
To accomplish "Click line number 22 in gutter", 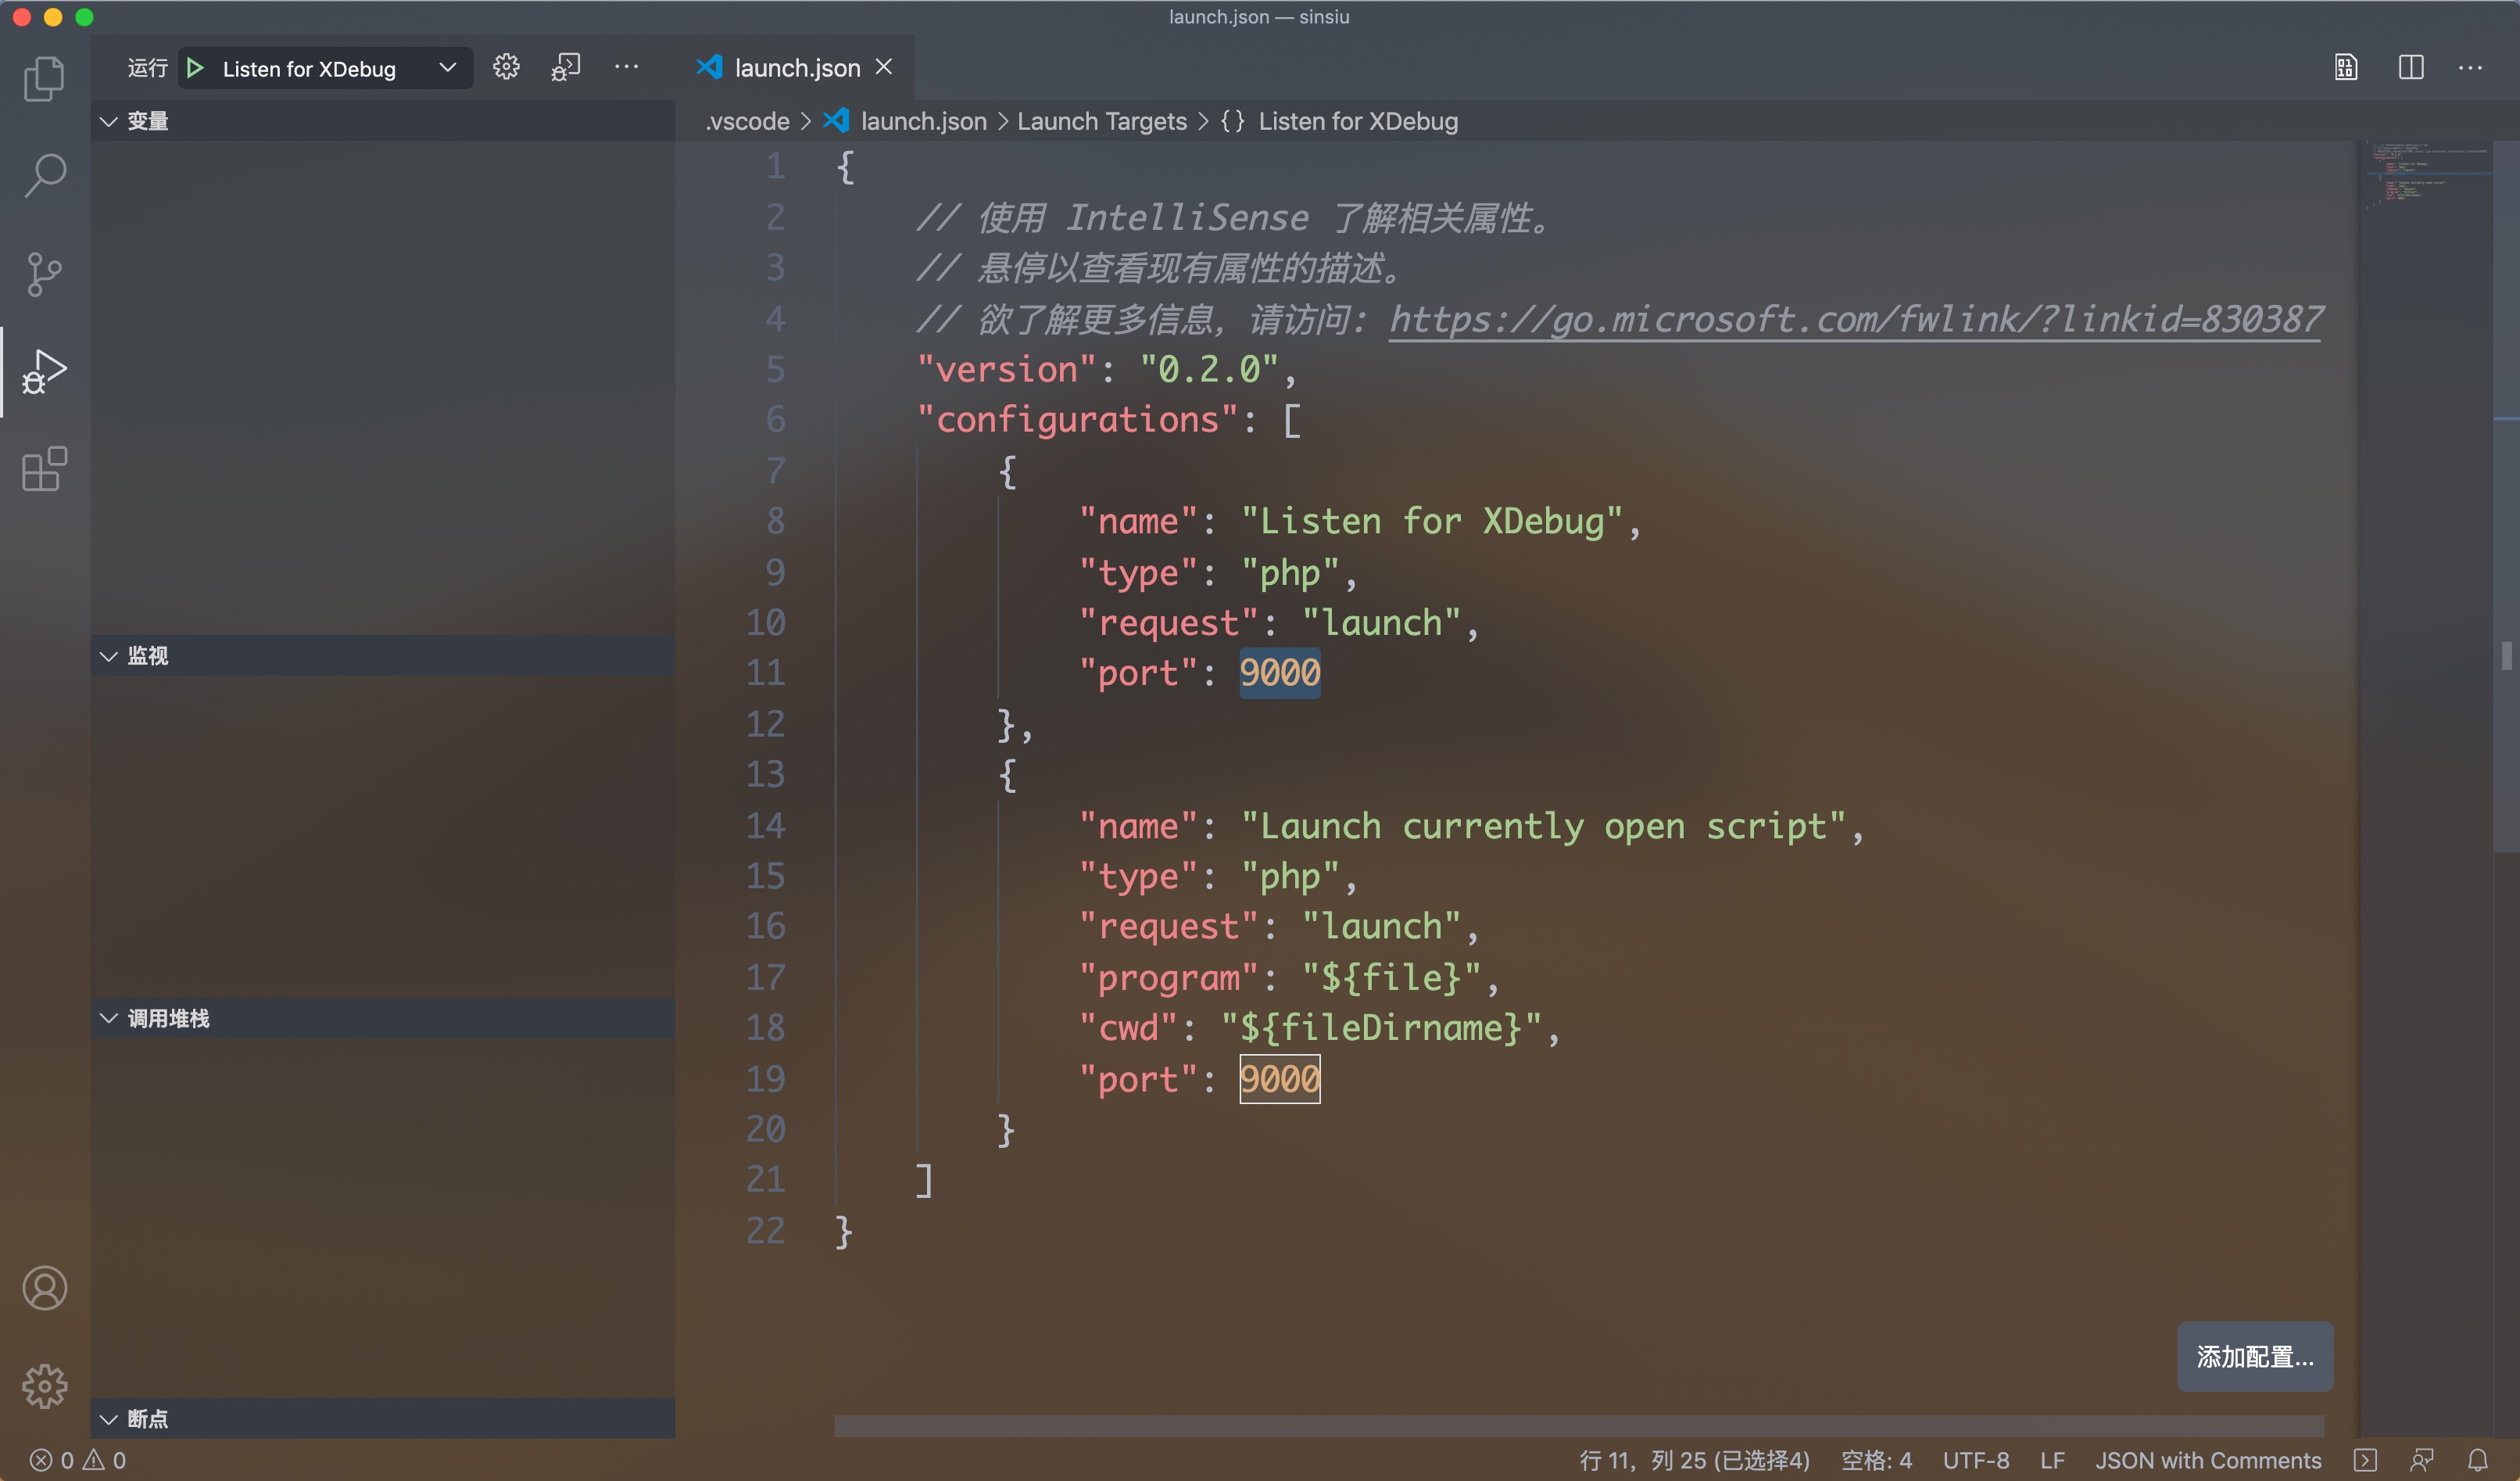I will 765,1231.
